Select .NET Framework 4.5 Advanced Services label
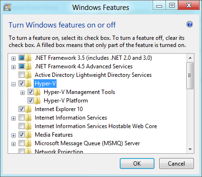Viewport: 202px width, 177px height. click(84, 66)
